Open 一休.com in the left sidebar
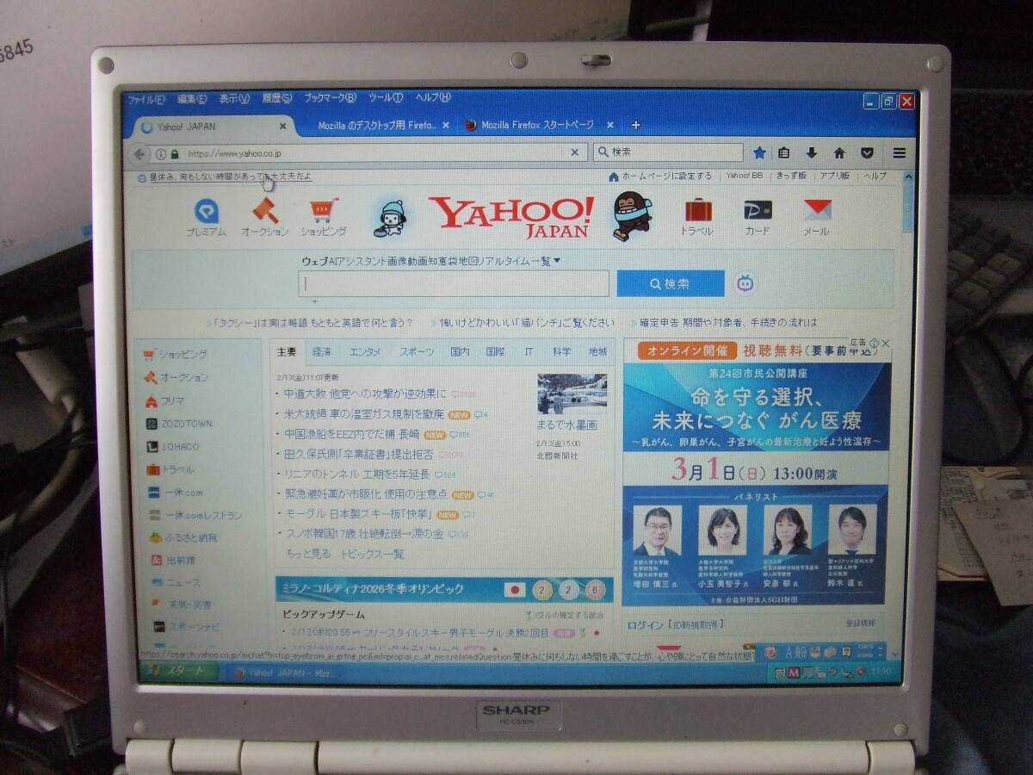Image resolution: width=1033 pixels, height=775 pixels. [176, 493]
